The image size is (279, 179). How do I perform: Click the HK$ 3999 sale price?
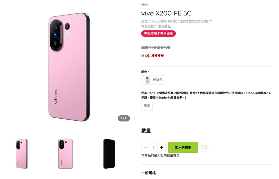coord(153,55)
